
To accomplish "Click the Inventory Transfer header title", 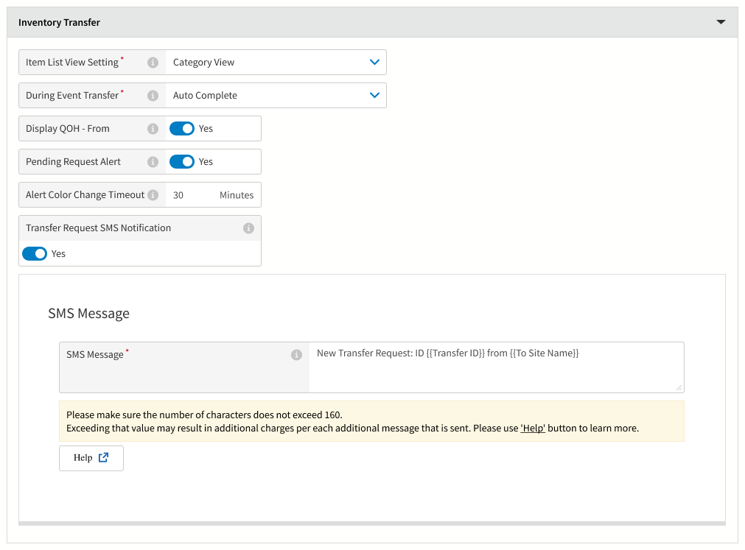I will [x=59, y=23].
